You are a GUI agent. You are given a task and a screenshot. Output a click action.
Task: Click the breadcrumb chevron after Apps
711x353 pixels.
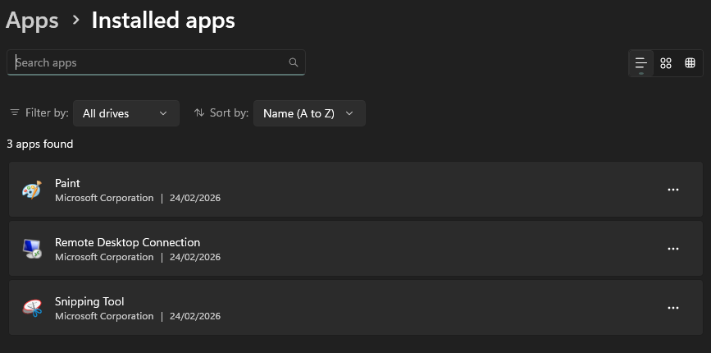75,21
